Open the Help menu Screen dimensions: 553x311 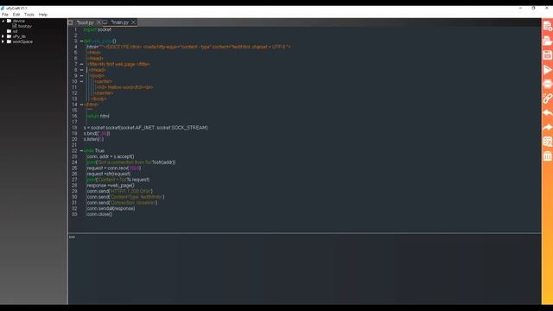tap(43, 15)
